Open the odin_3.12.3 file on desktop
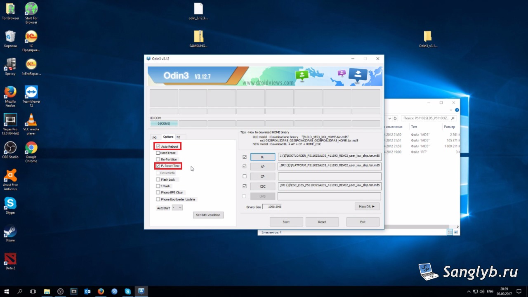 point(198,11)
